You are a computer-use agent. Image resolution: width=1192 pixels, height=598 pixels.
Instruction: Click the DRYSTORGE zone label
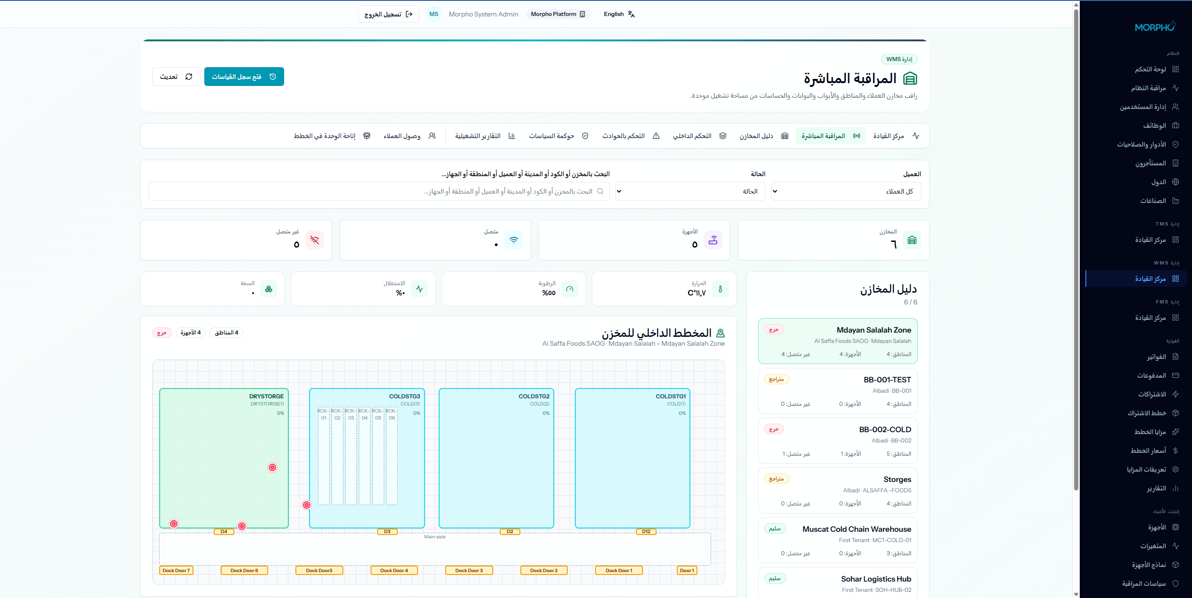click(266, 396)
